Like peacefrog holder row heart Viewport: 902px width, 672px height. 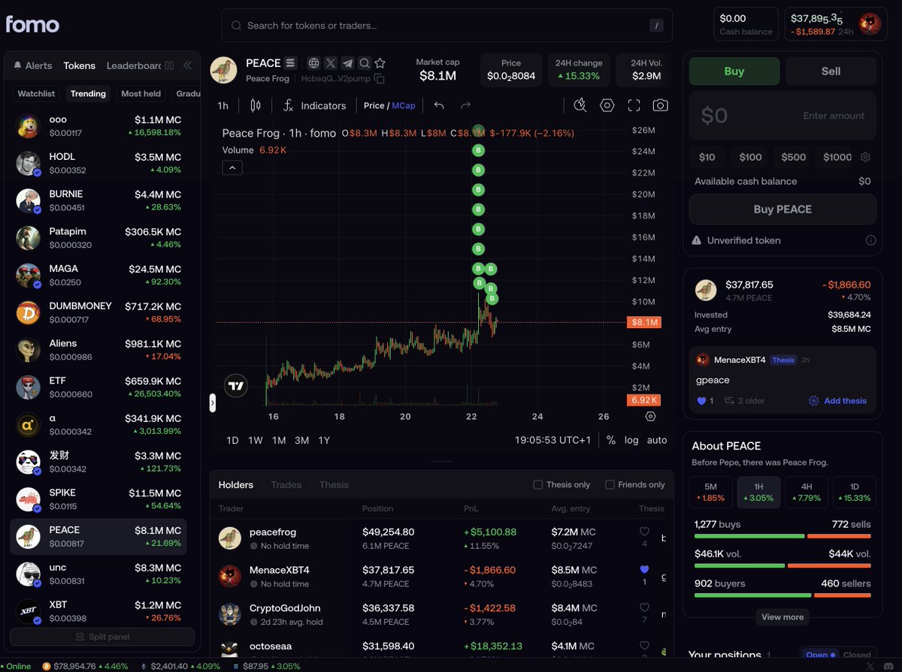pos(644,532)
